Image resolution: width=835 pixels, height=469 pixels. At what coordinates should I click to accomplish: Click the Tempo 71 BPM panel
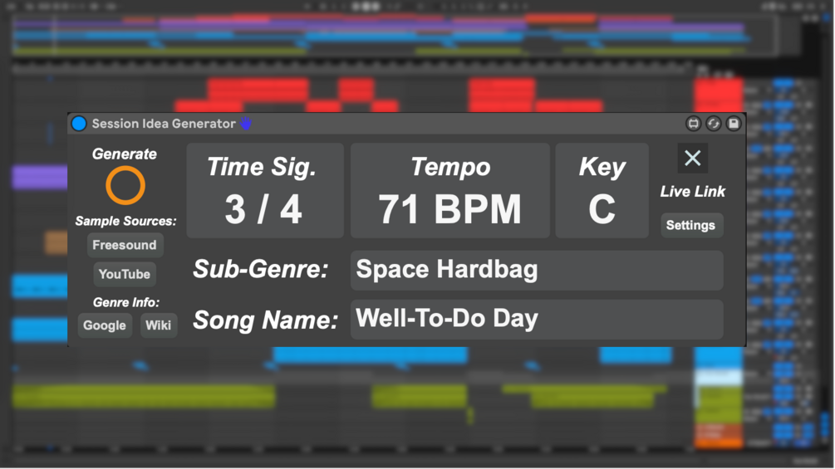coord(449,191)
